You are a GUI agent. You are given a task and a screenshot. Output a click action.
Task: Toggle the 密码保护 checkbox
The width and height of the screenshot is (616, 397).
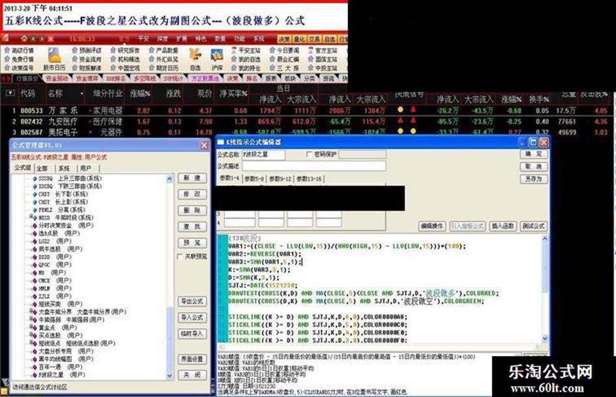pos(309,154)
